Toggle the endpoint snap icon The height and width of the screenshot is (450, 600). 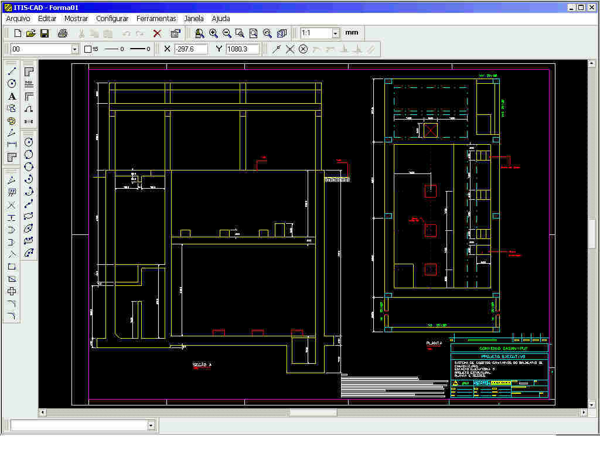(277, 49)
